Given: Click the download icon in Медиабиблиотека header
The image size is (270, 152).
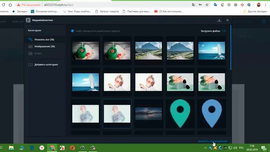Looking at the screenshot, I should (219, 20).
